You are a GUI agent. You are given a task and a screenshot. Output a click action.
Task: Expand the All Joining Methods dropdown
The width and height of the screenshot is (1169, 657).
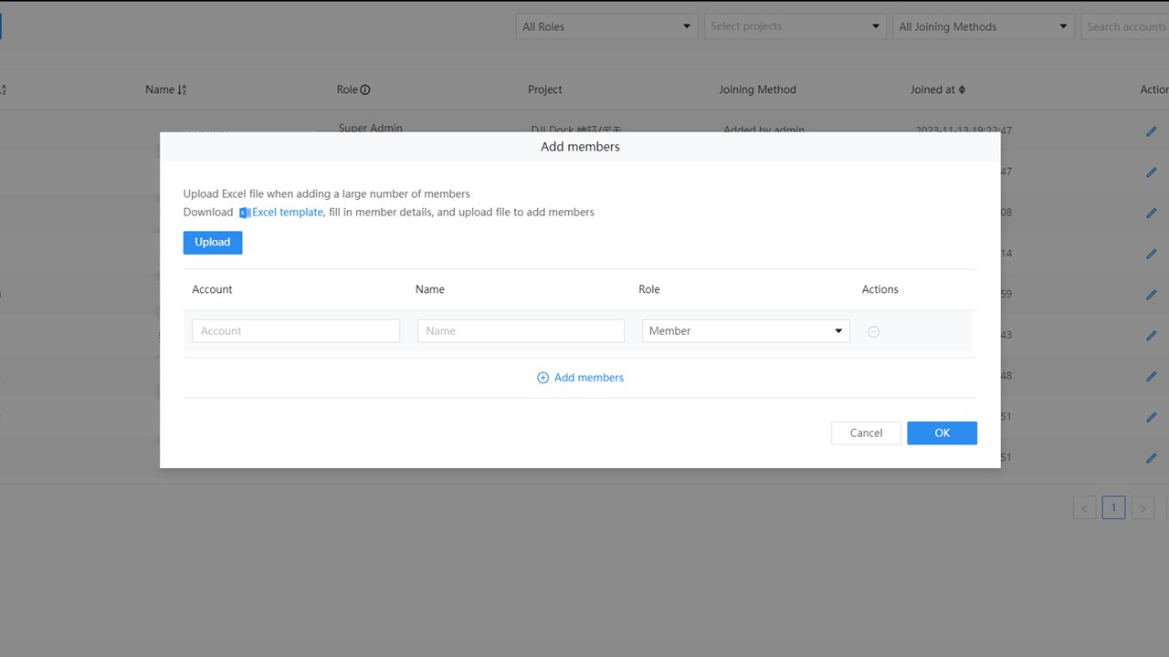(x=983, y=26)
